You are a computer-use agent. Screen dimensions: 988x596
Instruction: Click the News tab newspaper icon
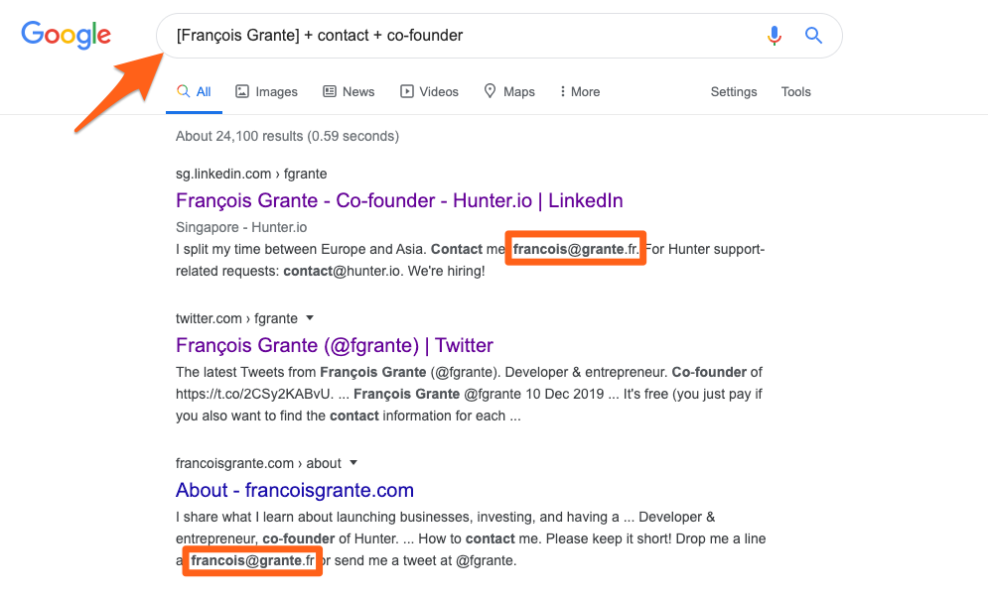click(x=330, y=92)
